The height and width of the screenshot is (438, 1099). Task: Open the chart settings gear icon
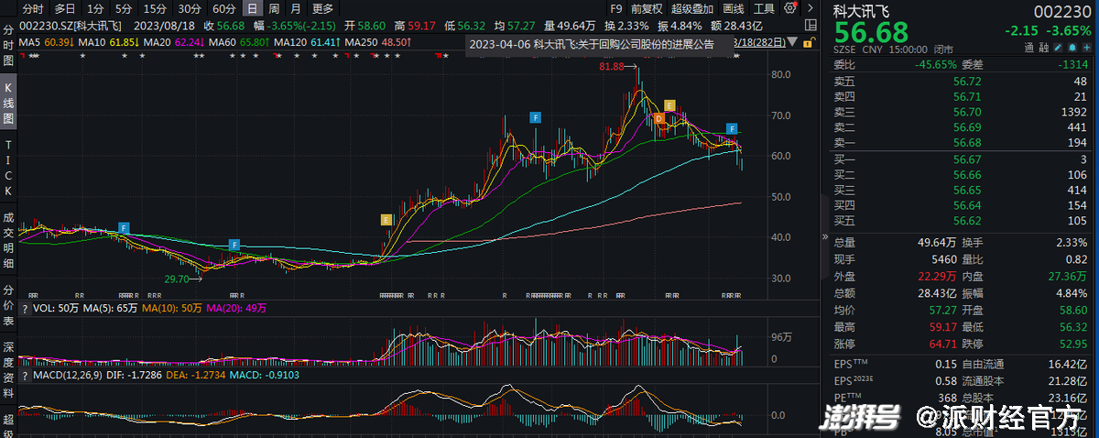tap(790, 8)
